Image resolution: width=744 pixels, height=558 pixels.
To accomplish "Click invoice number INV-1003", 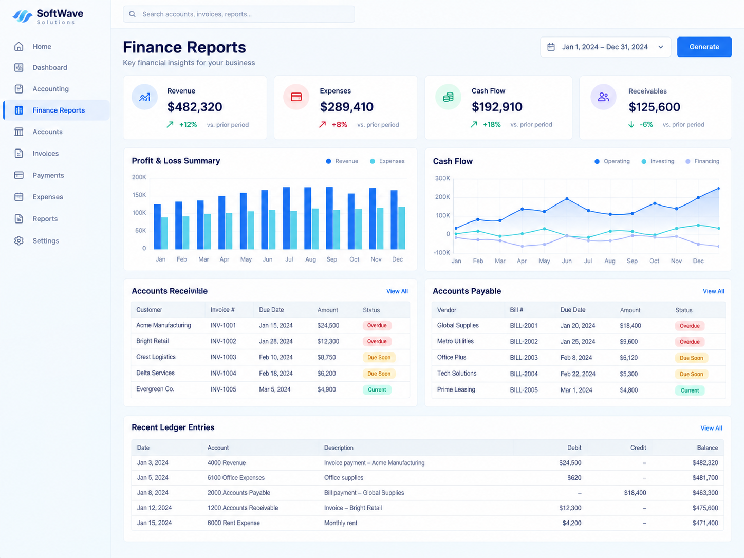I will [x=224, y=357].
